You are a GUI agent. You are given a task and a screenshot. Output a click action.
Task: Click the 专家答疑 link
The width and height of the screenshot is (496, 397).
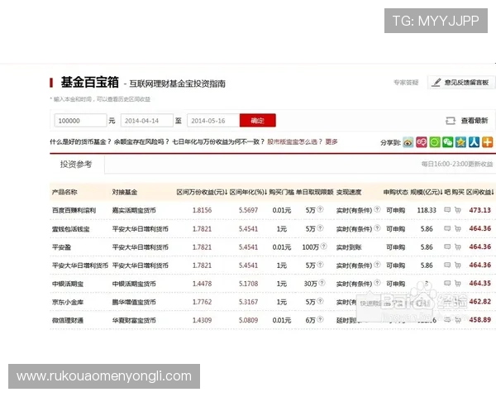[406, 83]
